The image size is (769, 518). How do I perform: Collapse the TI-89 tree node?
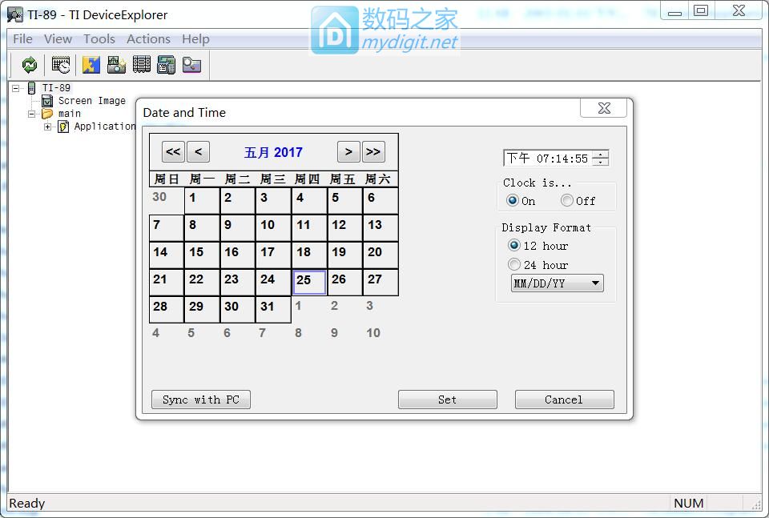[x=16, y=88]
